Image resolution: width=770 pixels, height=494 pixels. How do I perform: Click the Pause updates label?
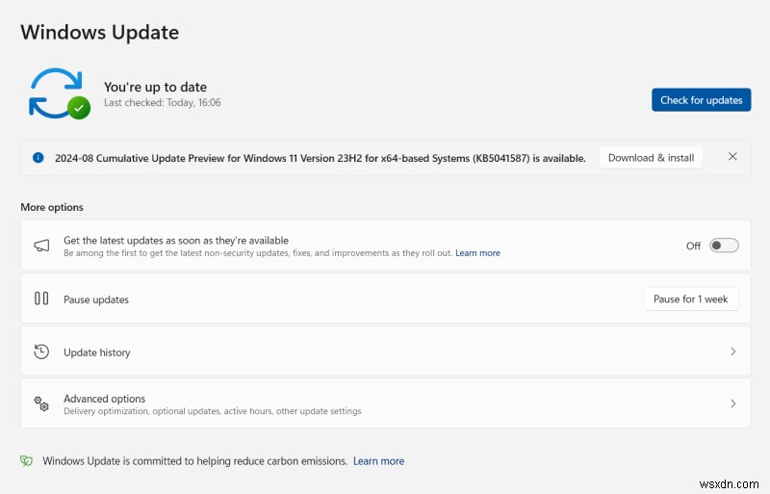[x=95, y=299]
